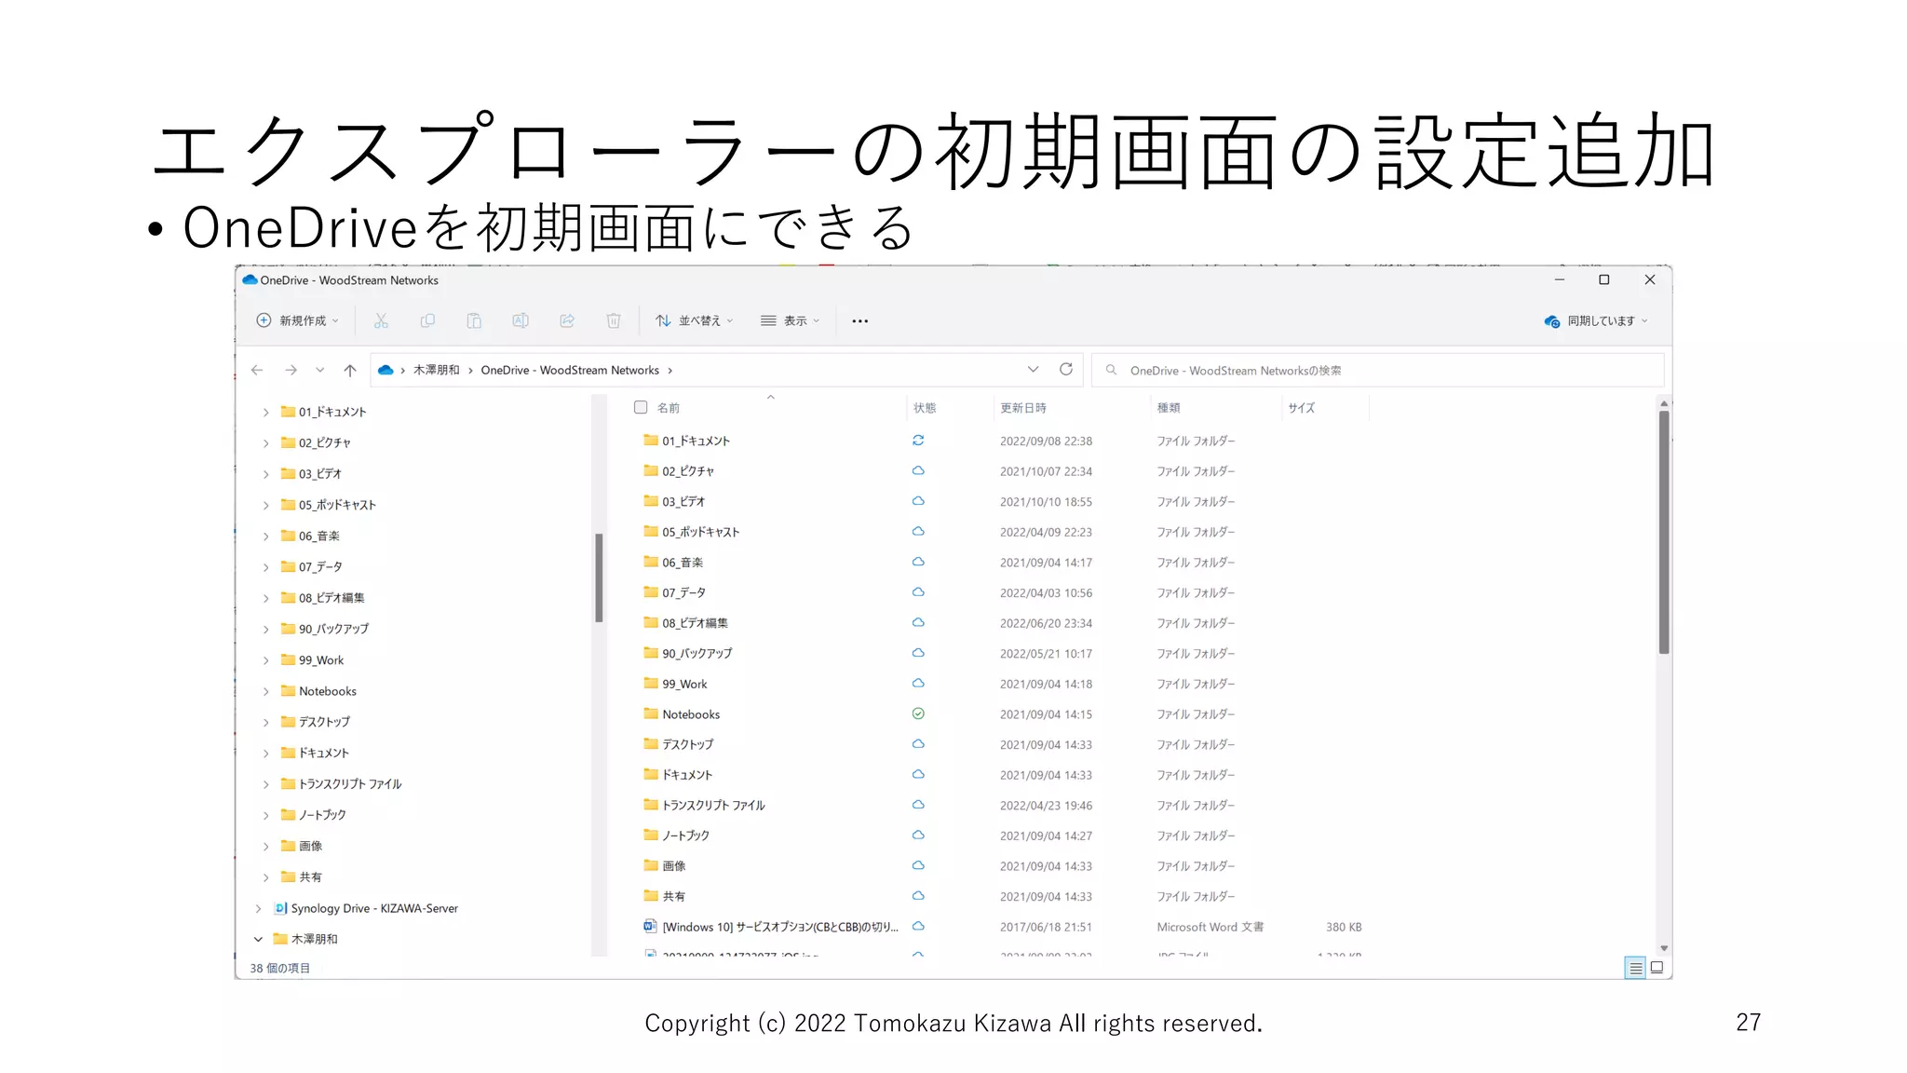Go back with the left arrow
The height and width of the screenshot is (1073, 1907).
click(x=257, y=370)
